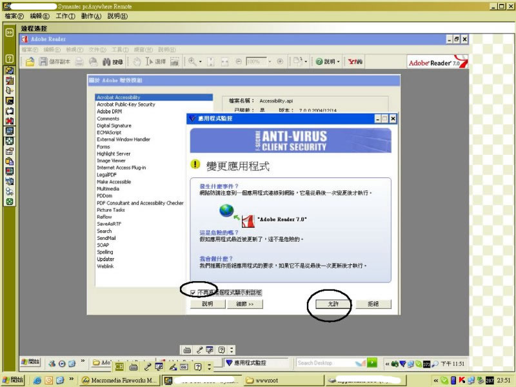Click the zoom in plus icon

[280, 61]
